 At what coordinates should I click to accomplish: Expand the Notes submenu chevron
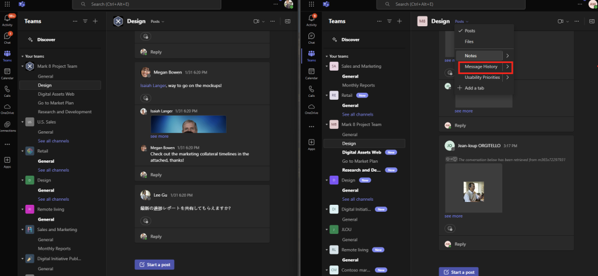point(507,55)
